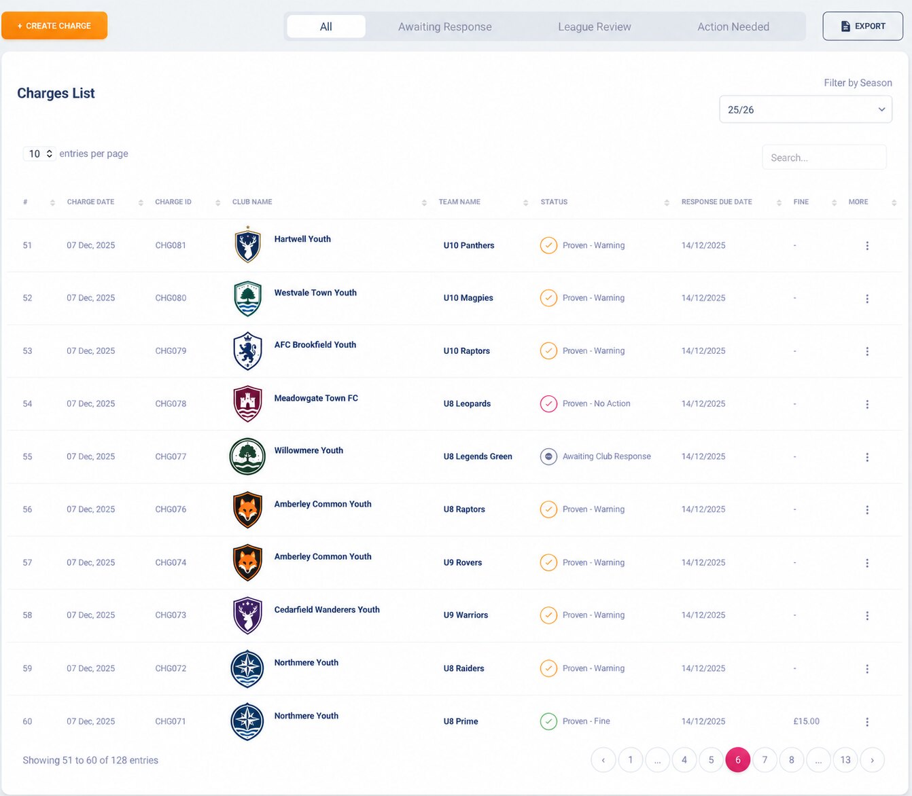Viewport: 912px width, 796px height.
Task: Select the U8 Legends Green team name
Action: pyautogui.click(x=478, y=456)
